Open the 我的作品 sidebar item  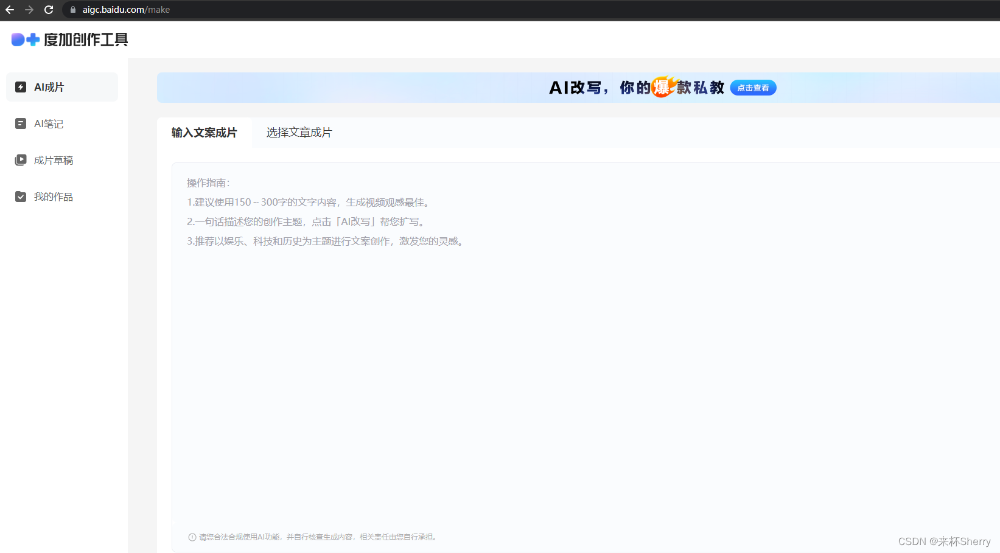point(62,197)
